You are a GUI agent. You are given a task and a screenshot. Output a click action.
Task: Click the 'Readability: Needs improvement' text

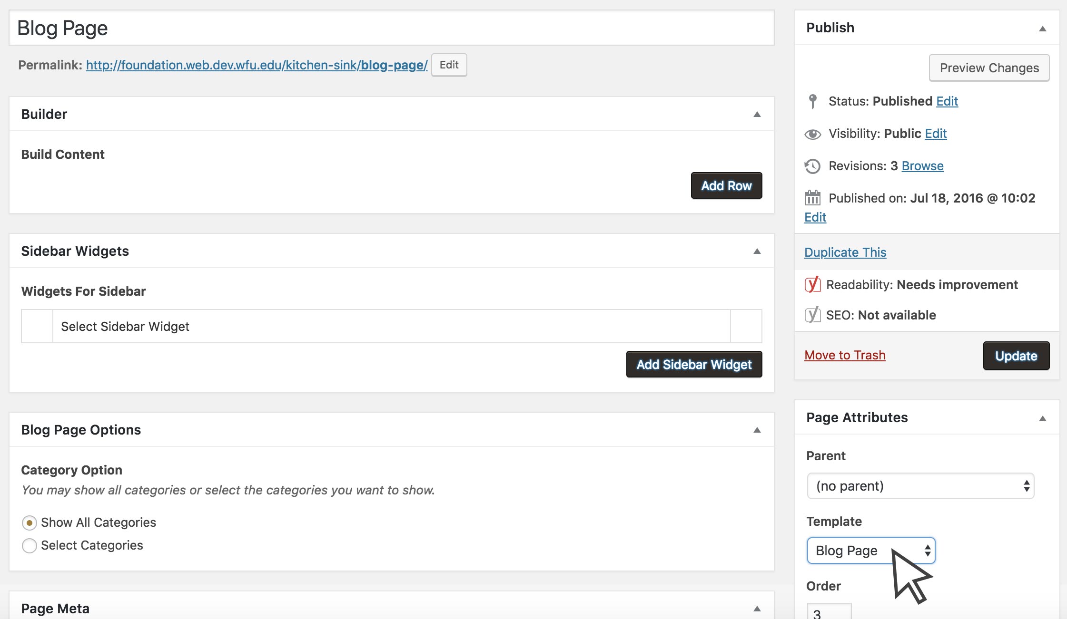tap(922, 285)
